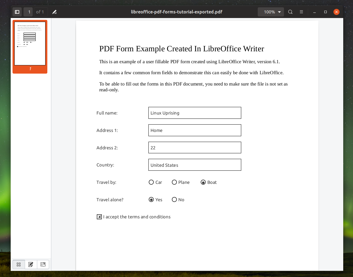
Task: Uncheck the terms and conditions box
Action: [x=99, y=217]
